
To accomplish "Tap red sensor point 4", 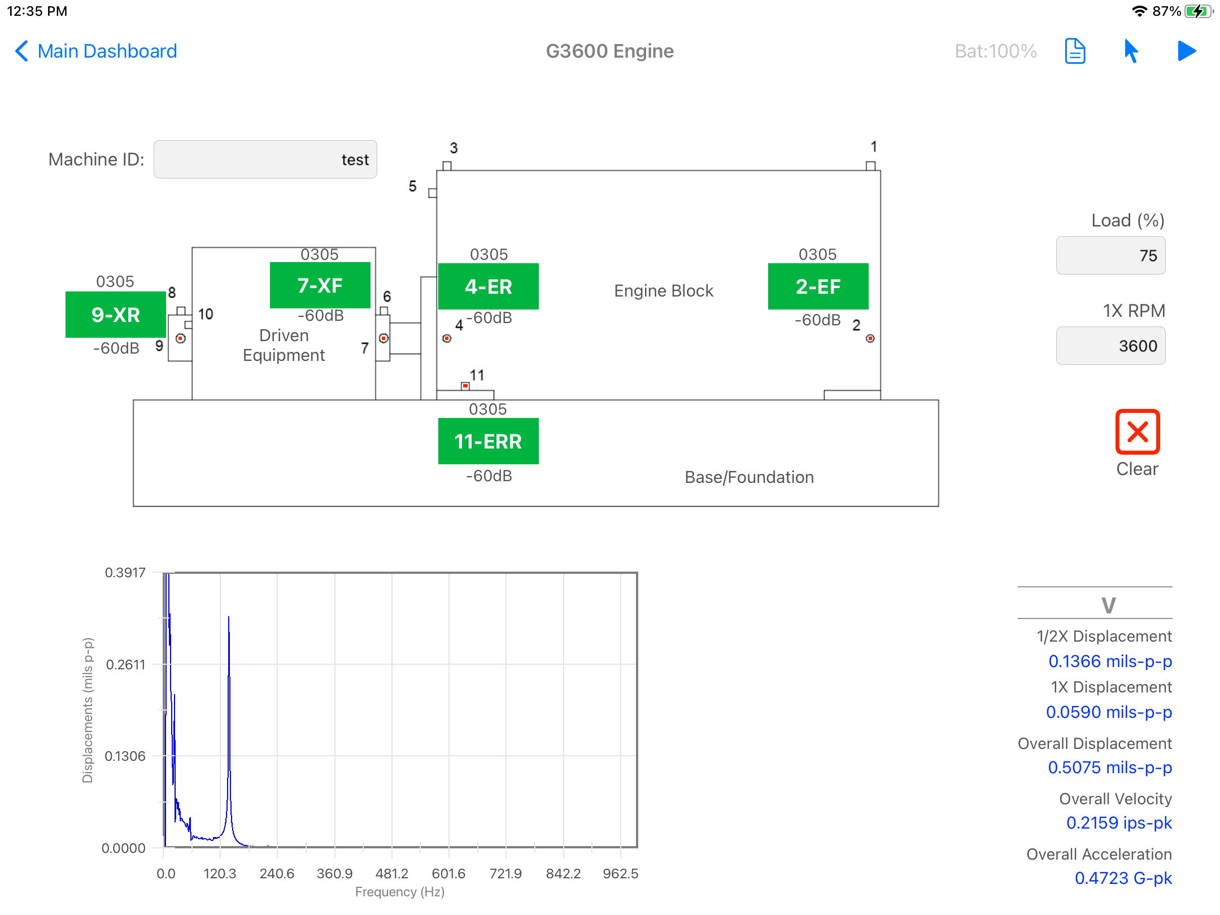I will (447, 338).
